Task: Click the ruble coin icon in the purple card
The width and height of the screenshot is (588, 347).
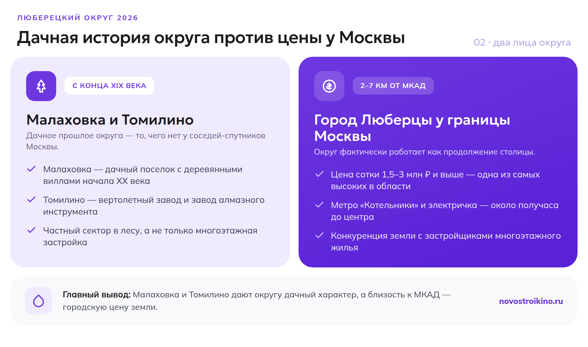Action: tap(329, 86)
